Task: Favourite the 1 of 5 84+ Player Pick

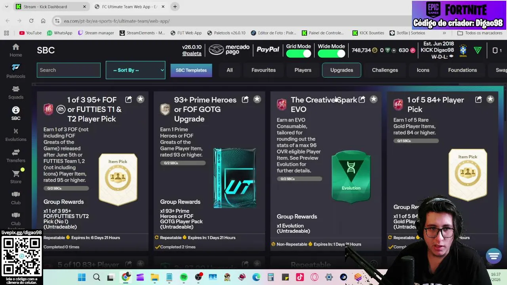Action: tap(490, 99)
